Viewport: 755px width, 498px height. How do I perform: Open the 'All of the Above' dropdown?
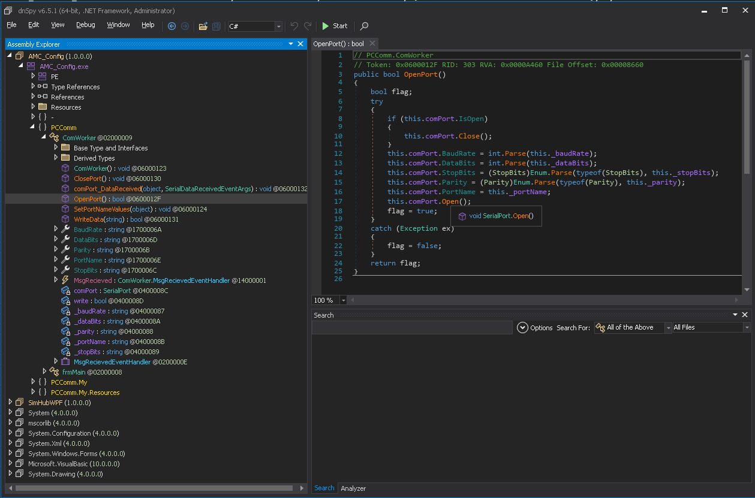[x=667, y=328]
